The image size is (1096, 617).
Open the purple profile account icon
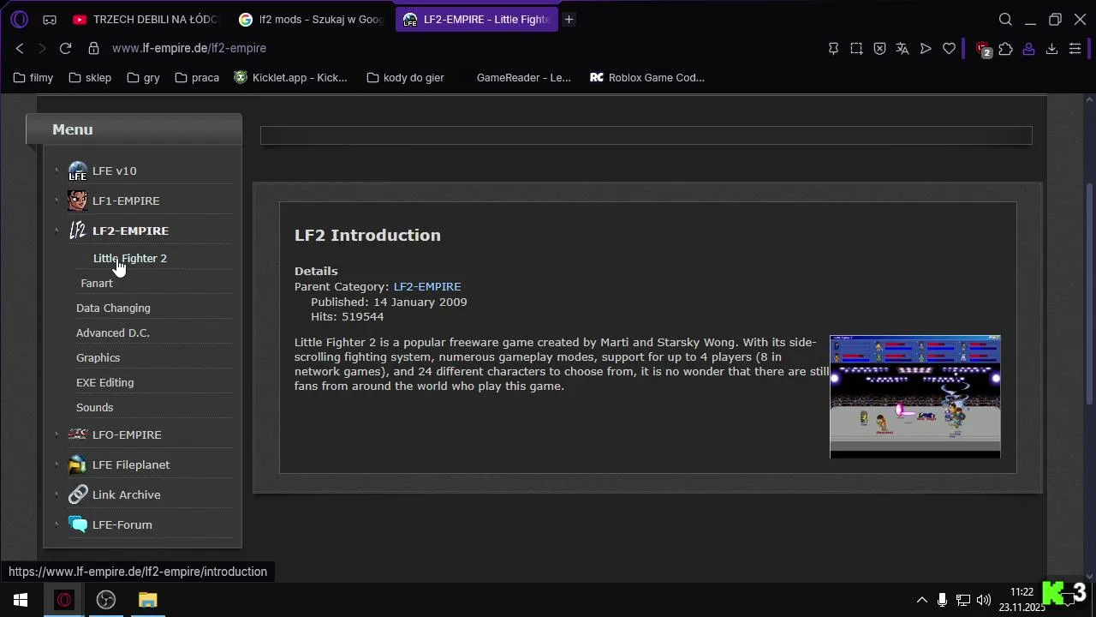point(1029,49)
